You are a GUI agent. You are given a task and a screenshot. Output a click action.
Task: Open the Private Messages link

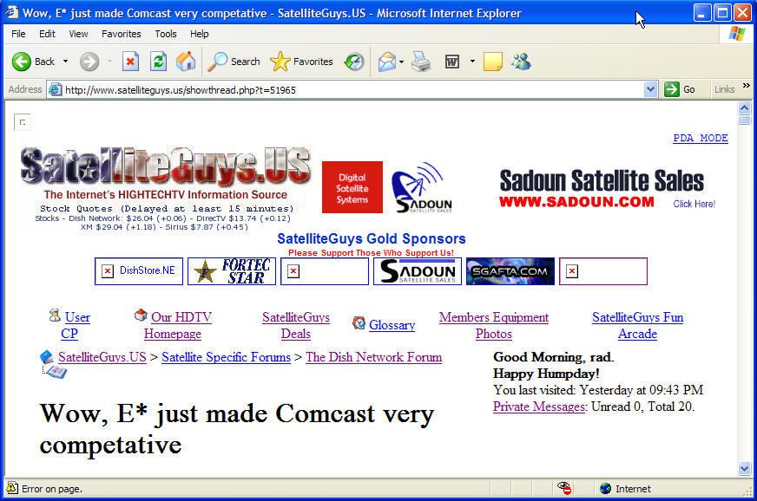point(540,407)
